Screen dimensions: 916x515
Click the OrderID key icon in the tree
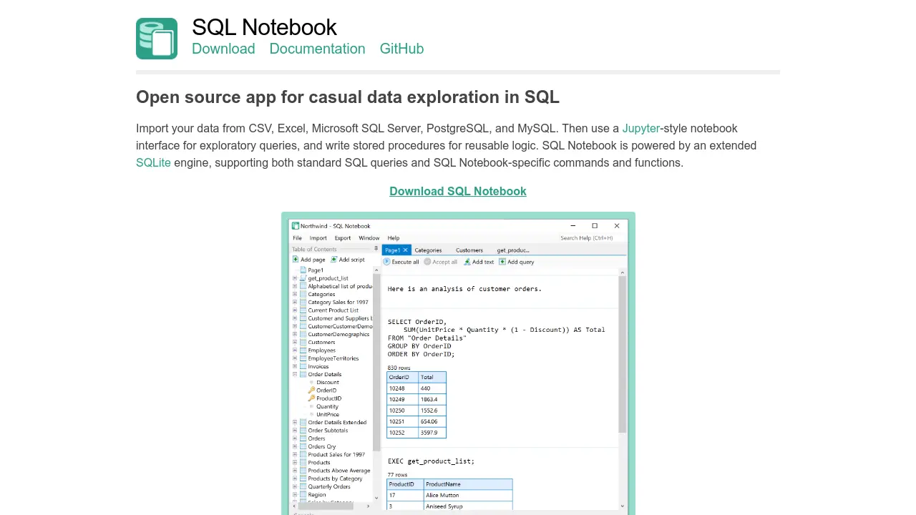[x=312, y=391]
